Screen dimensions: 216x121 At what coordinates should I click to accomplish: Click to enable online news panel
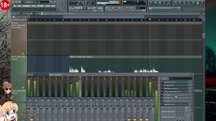coord(165,9)
